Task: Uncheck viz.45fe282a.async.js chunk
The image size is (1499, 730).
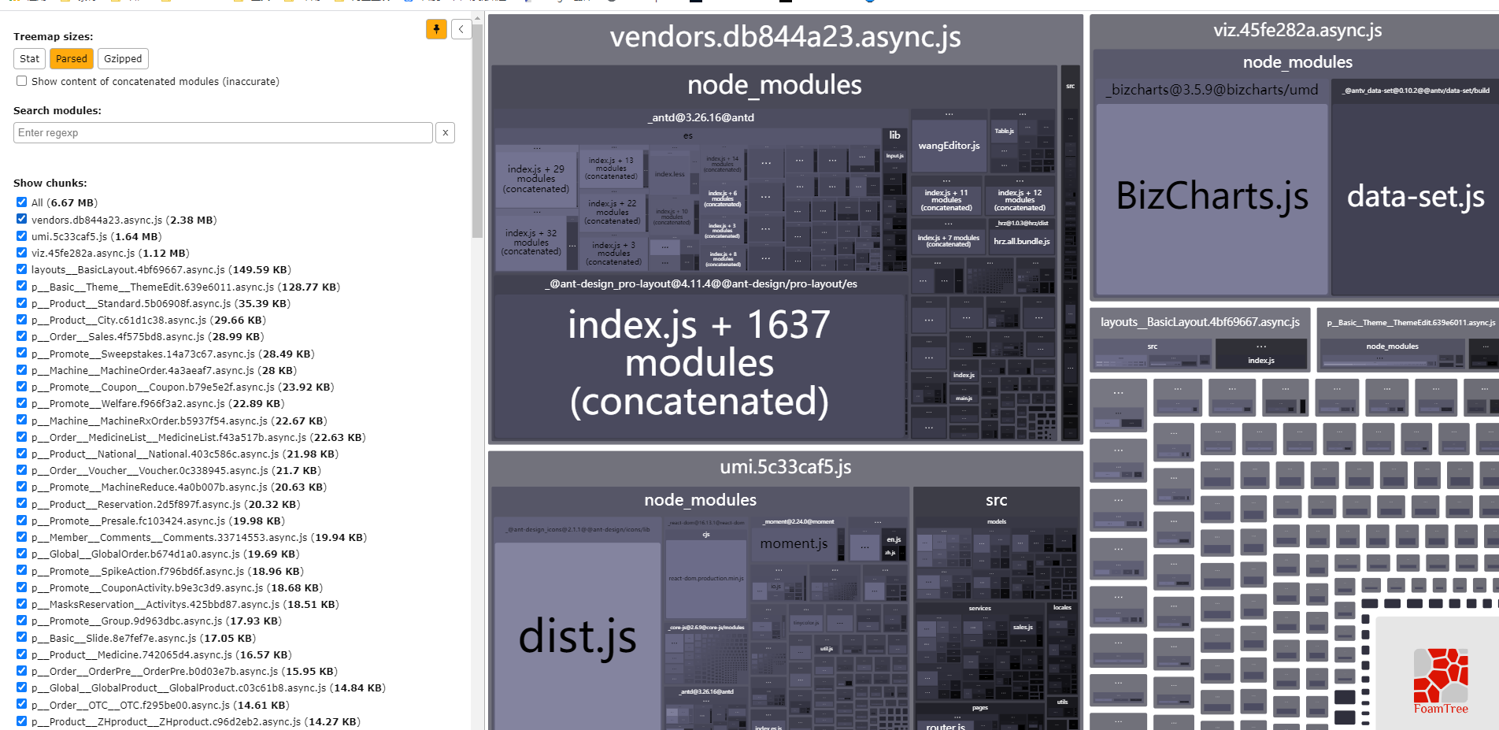Action: pyautogui.click(x=22, y=253)
